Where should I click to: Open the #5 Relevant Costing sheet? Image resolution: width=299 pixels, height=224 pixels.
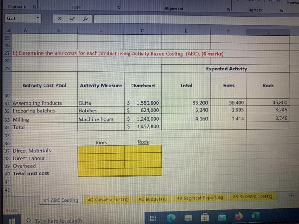253,196
